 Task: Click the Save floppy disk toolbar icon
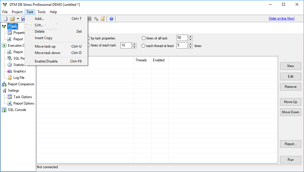pyautogui.click(x=23, y=19)
